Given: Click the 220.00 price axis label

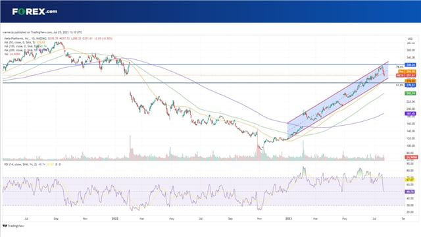Looking at the screenshot, I should tap(410, 101).
